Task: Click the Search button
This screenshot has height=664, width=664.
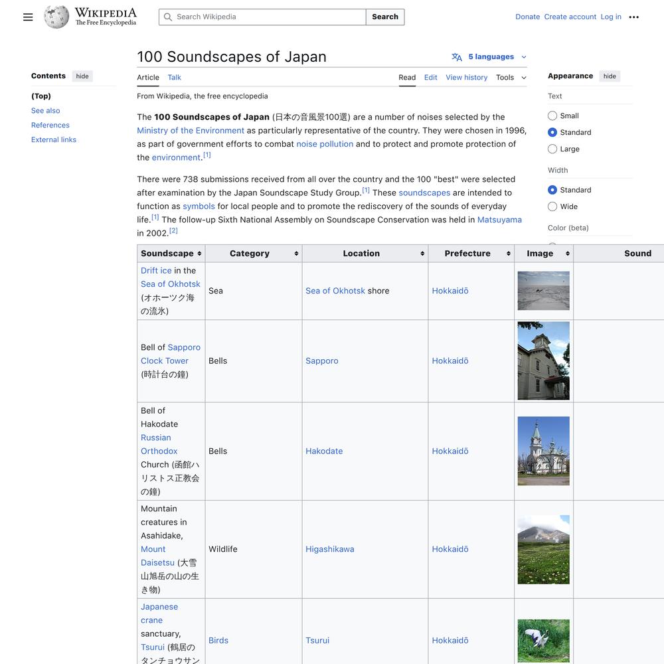Action: point(385,17)
